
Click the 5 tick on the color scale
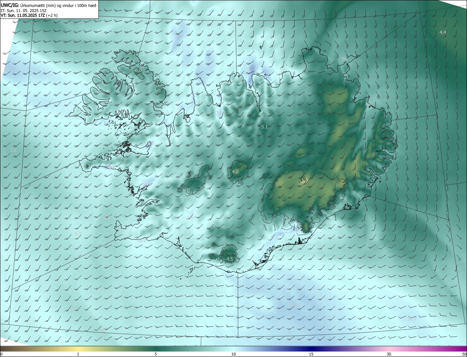click(156, 354)
